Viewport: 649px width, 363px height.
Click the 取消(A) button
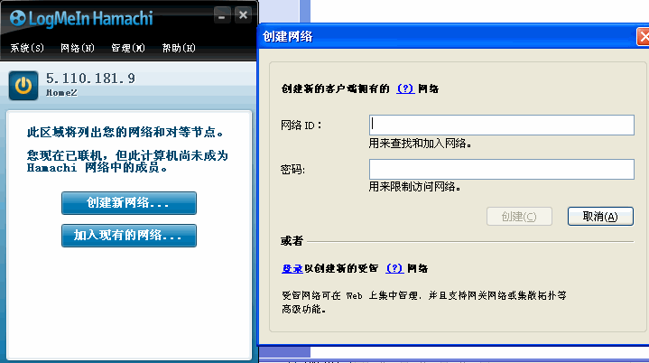600,217
